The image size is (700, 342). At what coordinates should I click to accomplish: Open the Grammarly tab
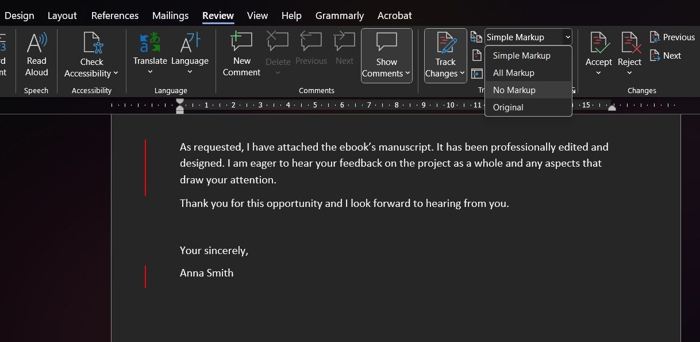point(340,16)
